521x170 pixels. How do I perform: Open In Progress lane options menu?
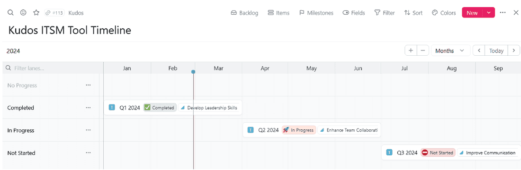coord(88,130)
